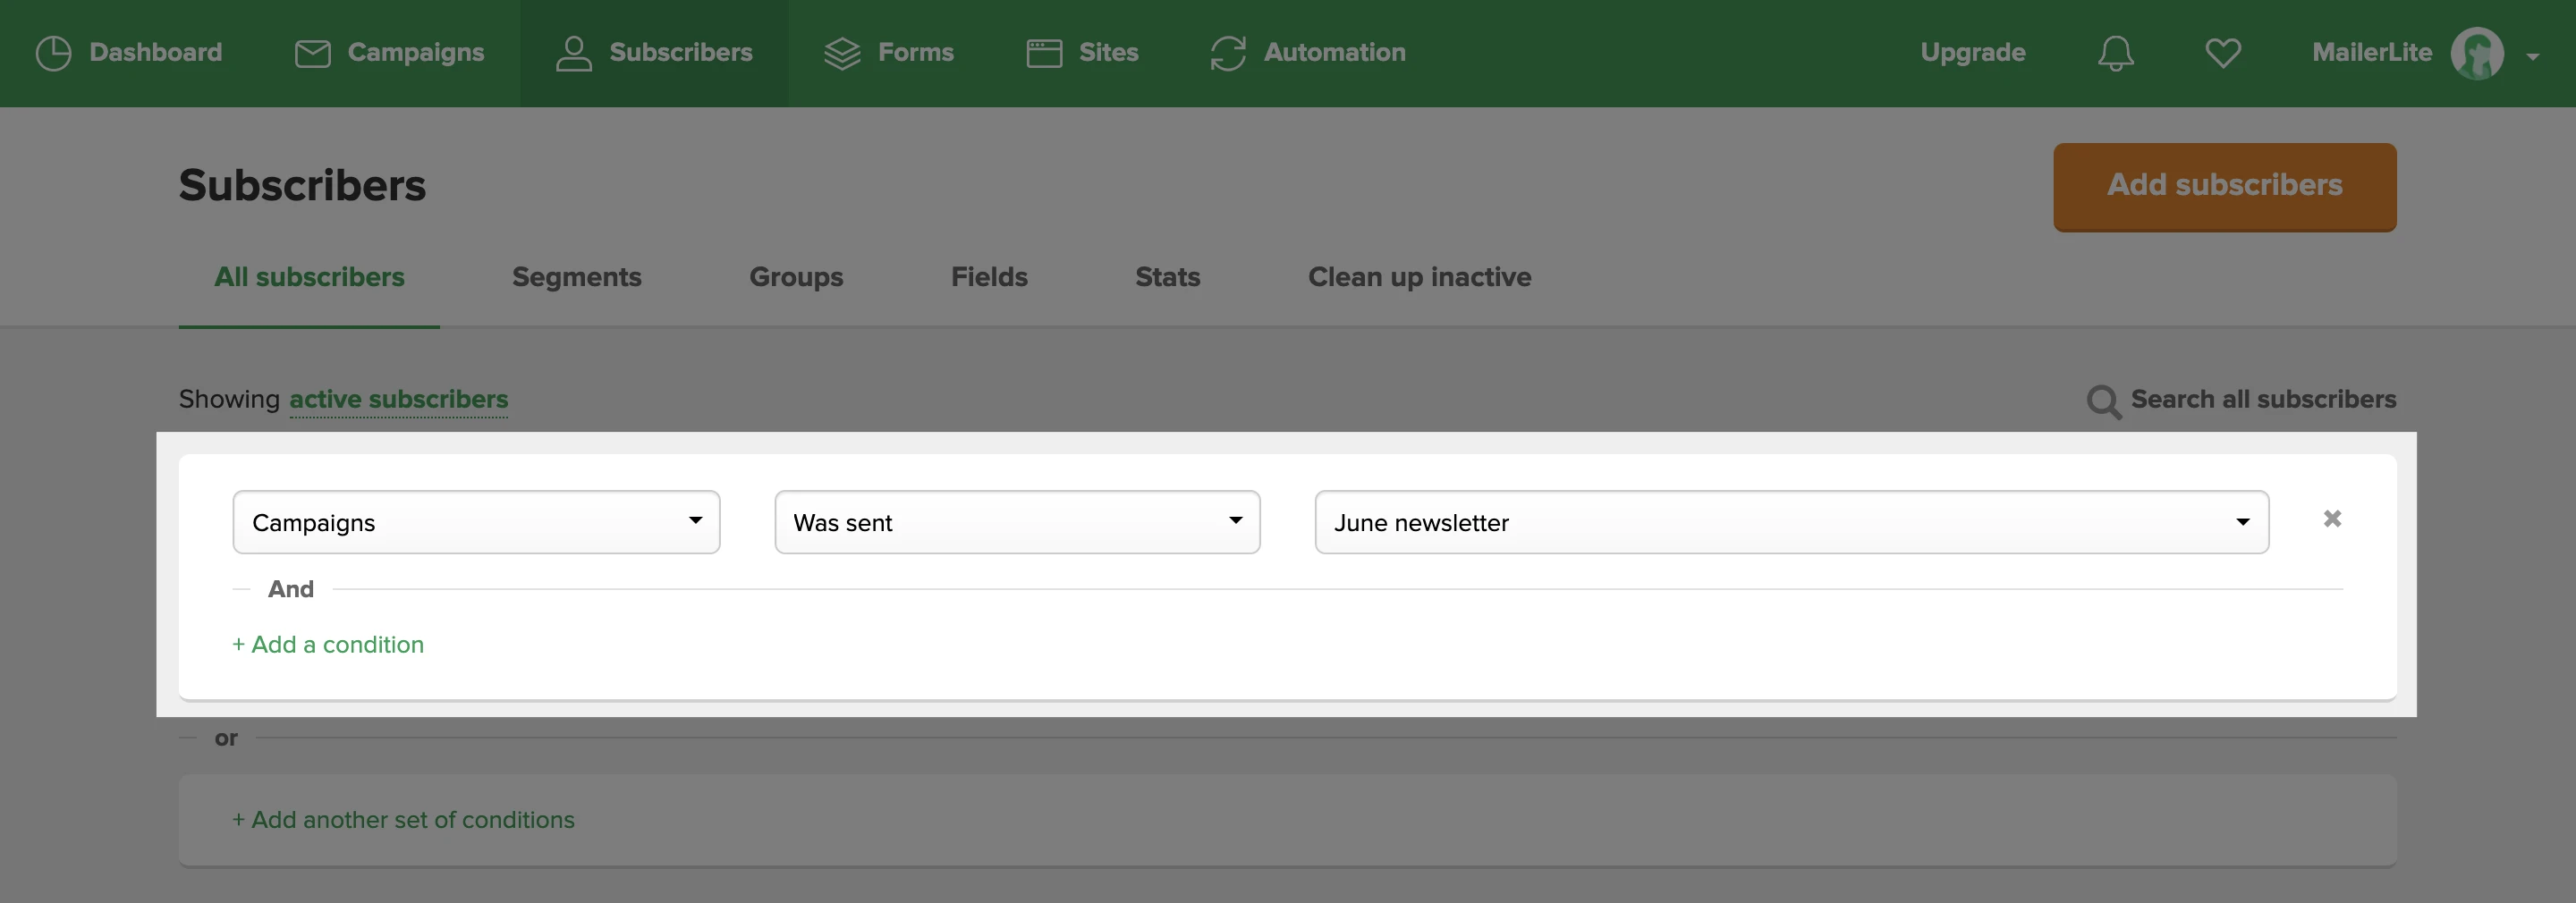Click the Automation refresh arrows icon

[1227, 53]
